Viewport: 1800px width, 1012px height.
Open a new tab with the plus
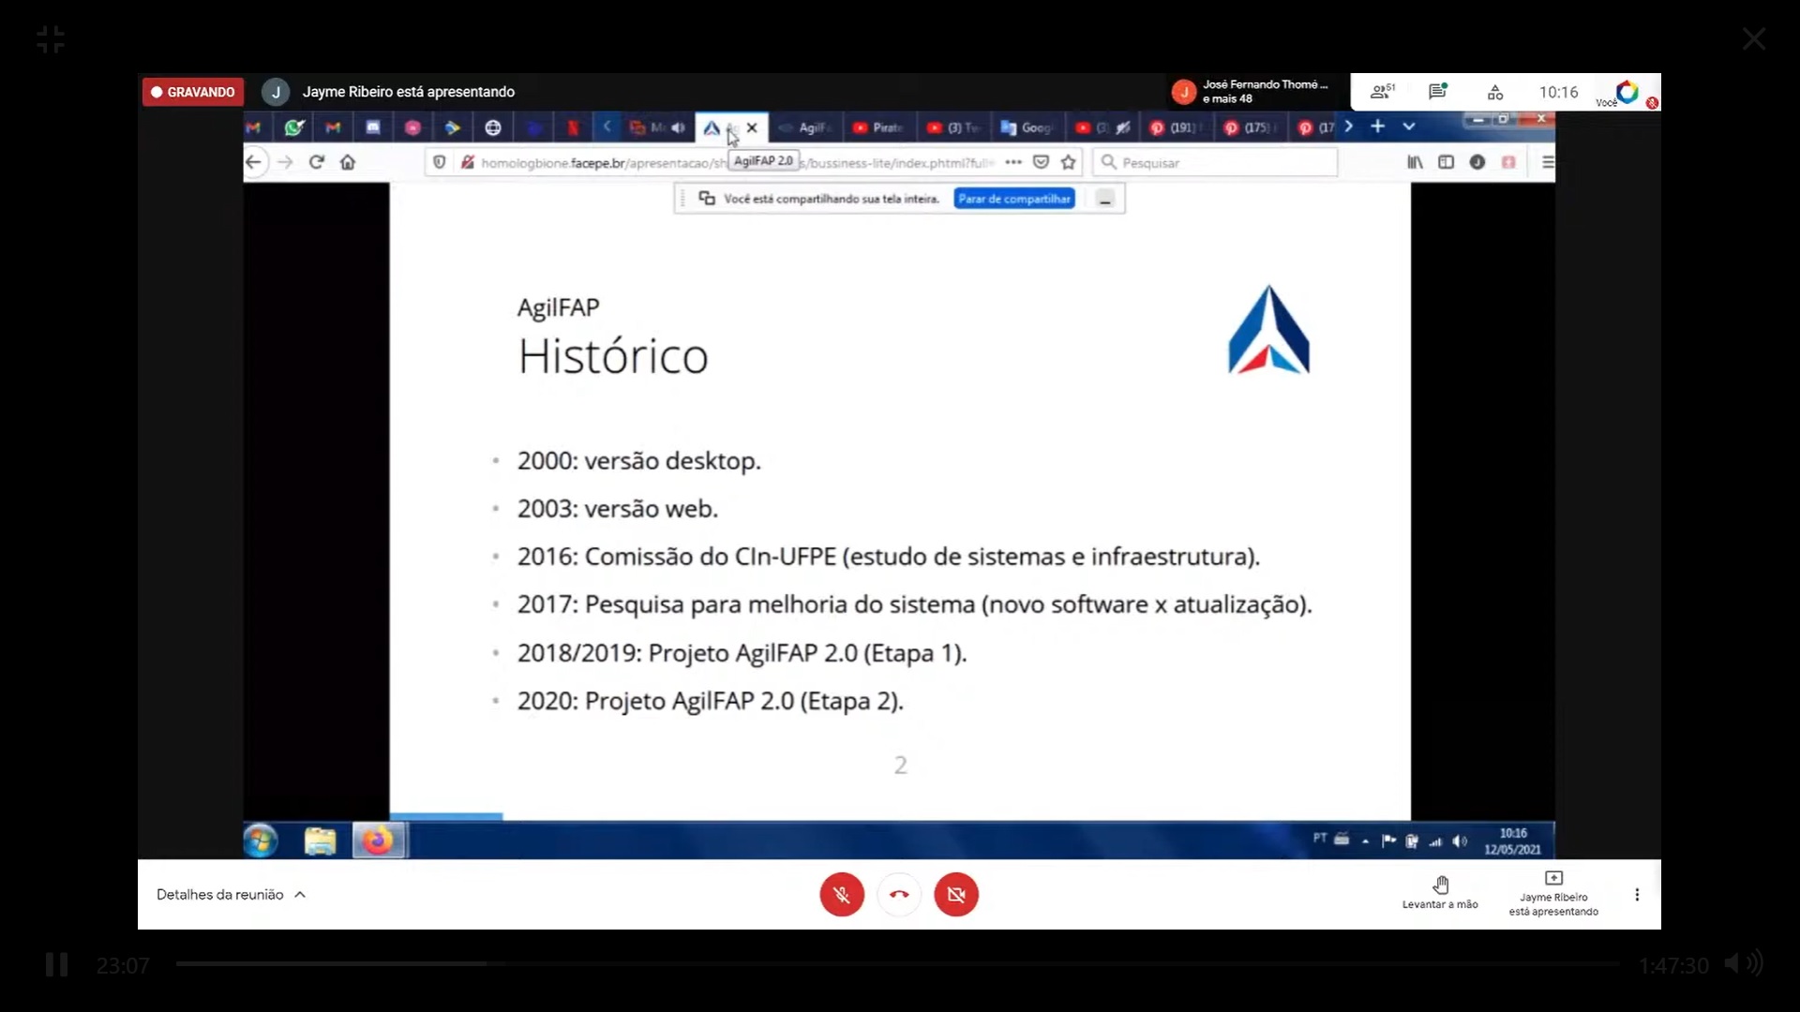pyautogui.click(x=1377, y=126)
